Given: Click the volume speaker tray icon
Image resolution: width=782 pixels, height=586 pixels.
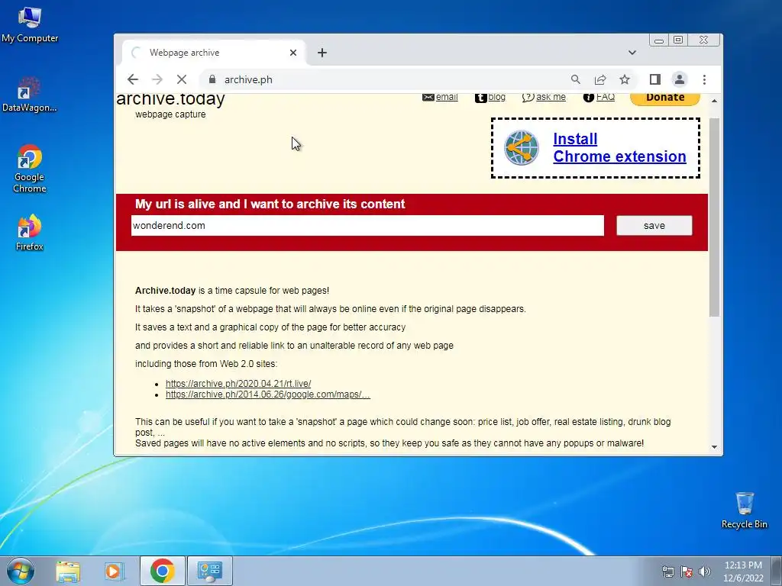Looking at the screenshot, I should click(705, 572).
